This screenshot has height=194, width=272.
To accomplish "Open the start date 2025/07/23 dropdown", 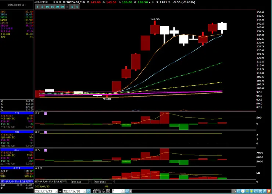I will click(57, 191).
